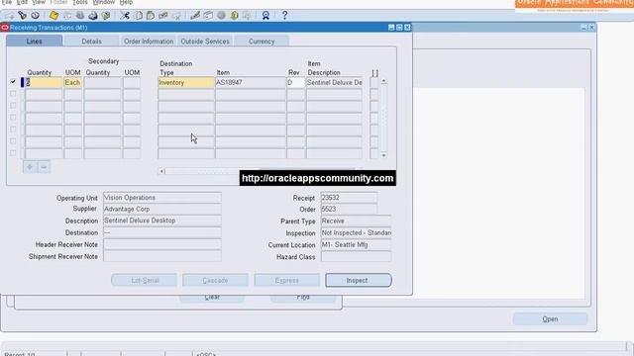634x356 pixels.
Task: Click the Switch Responsibilities toolbar icon
Action: [x=80, y=16]
